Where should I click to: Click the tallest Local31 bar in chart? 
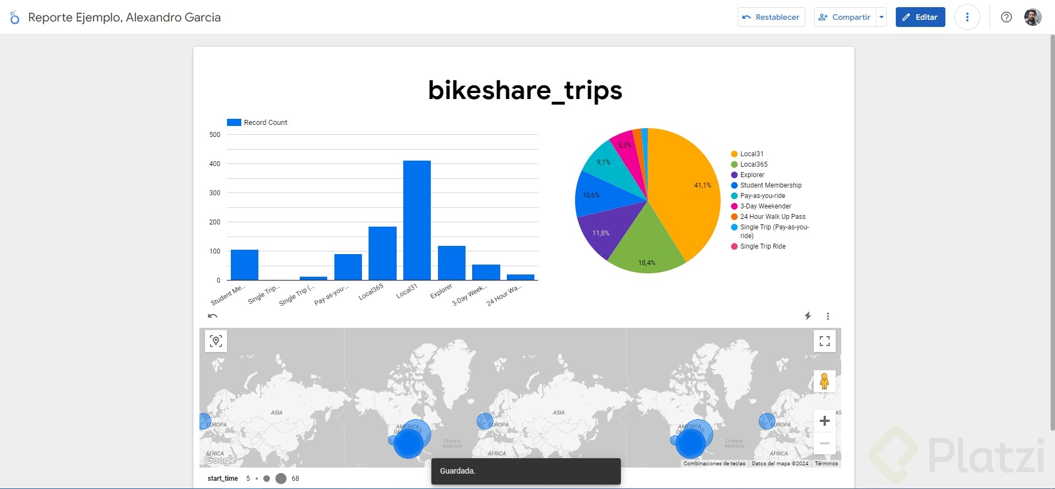pos(417,220)
